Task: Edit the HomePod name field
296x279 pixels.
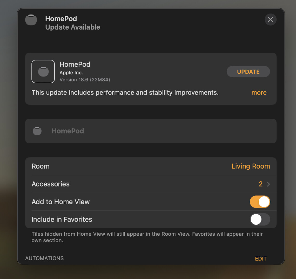Action: [151, 131]
